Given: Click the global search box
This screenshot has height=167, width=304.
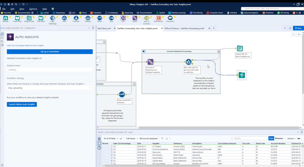Looking at the screenshot, I should point(272,9).
